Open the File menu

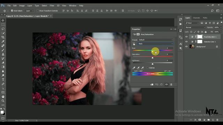click(x=9, y=6)
